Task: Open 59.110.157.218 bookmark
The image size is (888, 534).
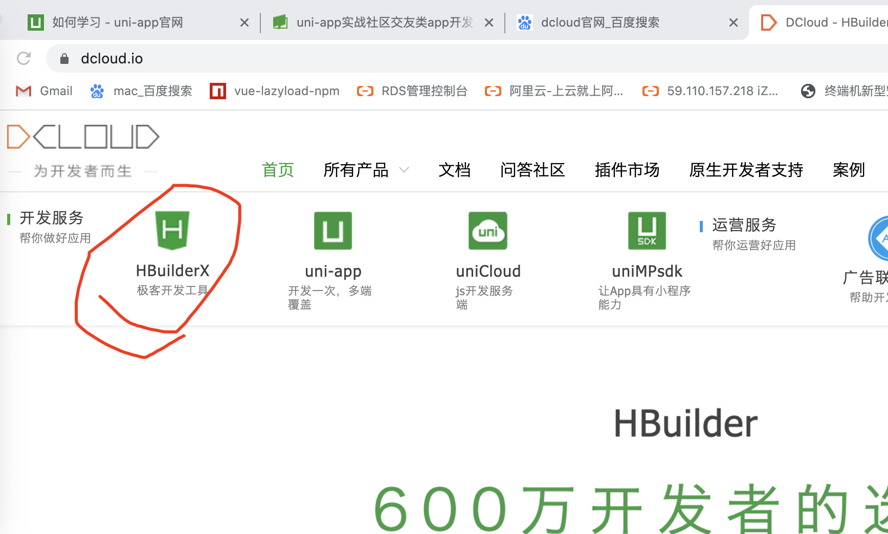Action: (710, 91)
